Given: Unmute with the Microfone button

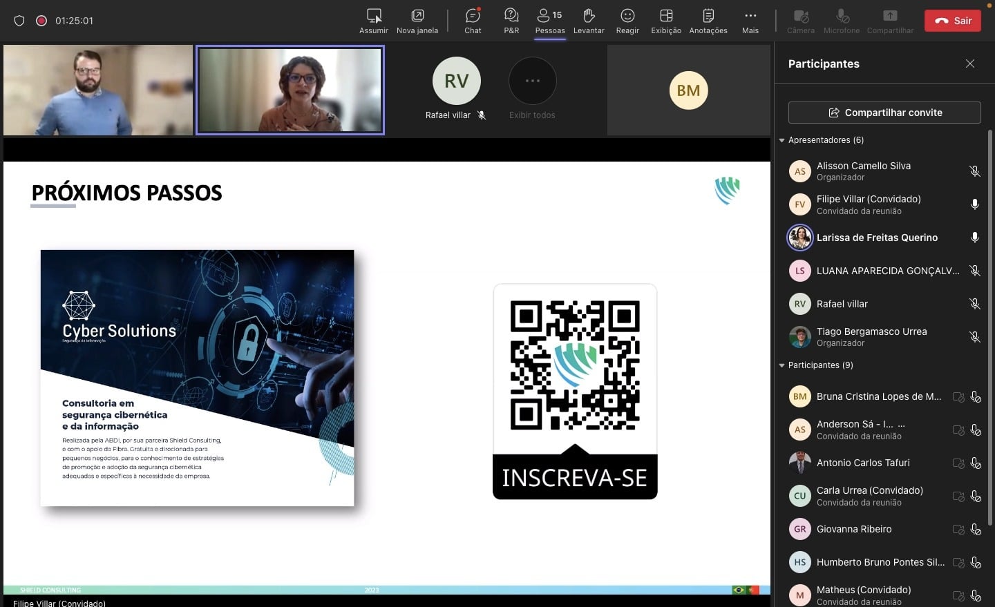Looking at the screenshot, I should click(842, 21).
